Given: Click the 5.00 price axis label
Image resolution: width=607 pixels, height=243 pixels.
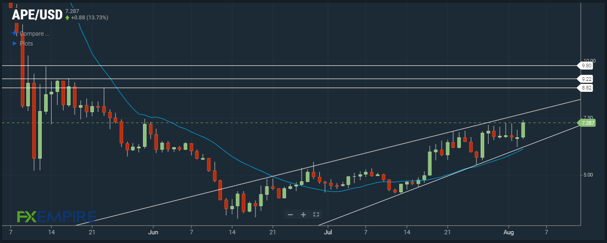Looking at the screenshot, I should (588, 175).
